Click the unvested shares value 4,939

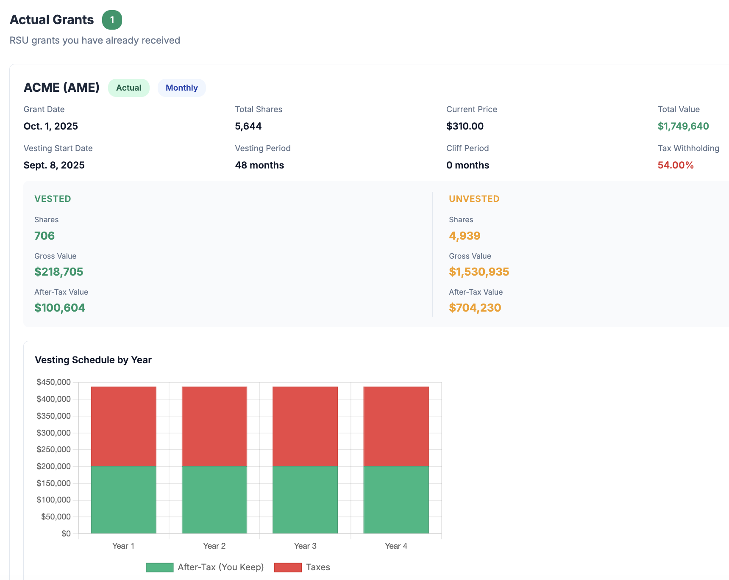click(x=465, y=236)
